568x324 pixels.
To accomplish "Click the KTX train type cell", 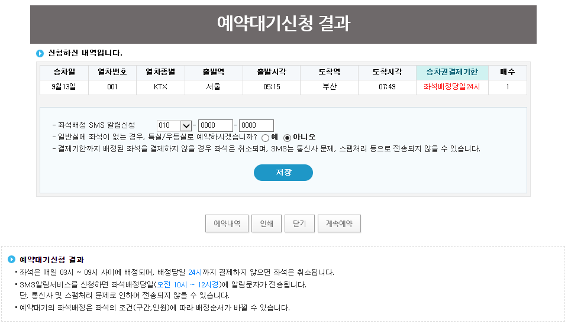I will click(160, 87).
